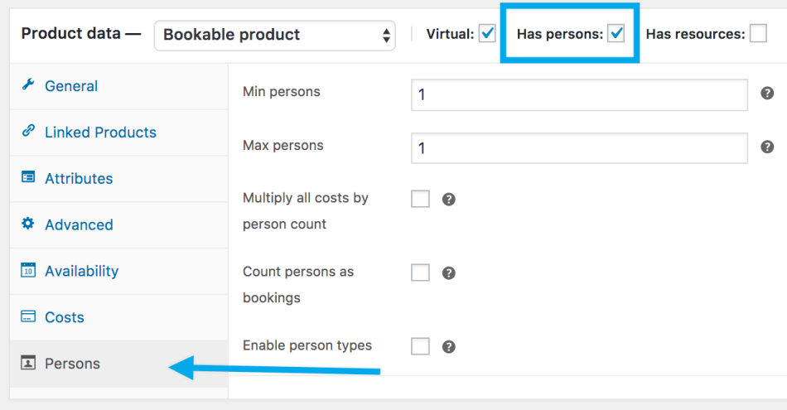Click help icon beside Max persons field
Viewport: 787px width, 410px height.
point(767,147)
